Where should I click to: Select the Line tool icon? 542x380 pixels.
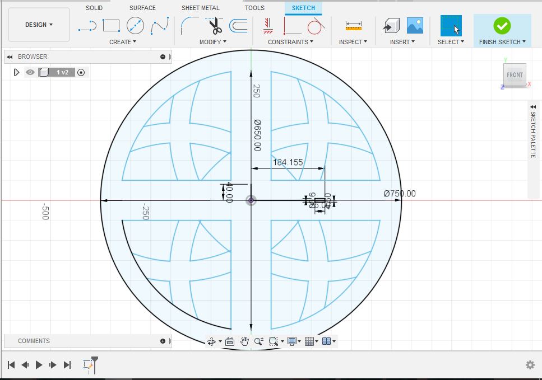[87, 26]
